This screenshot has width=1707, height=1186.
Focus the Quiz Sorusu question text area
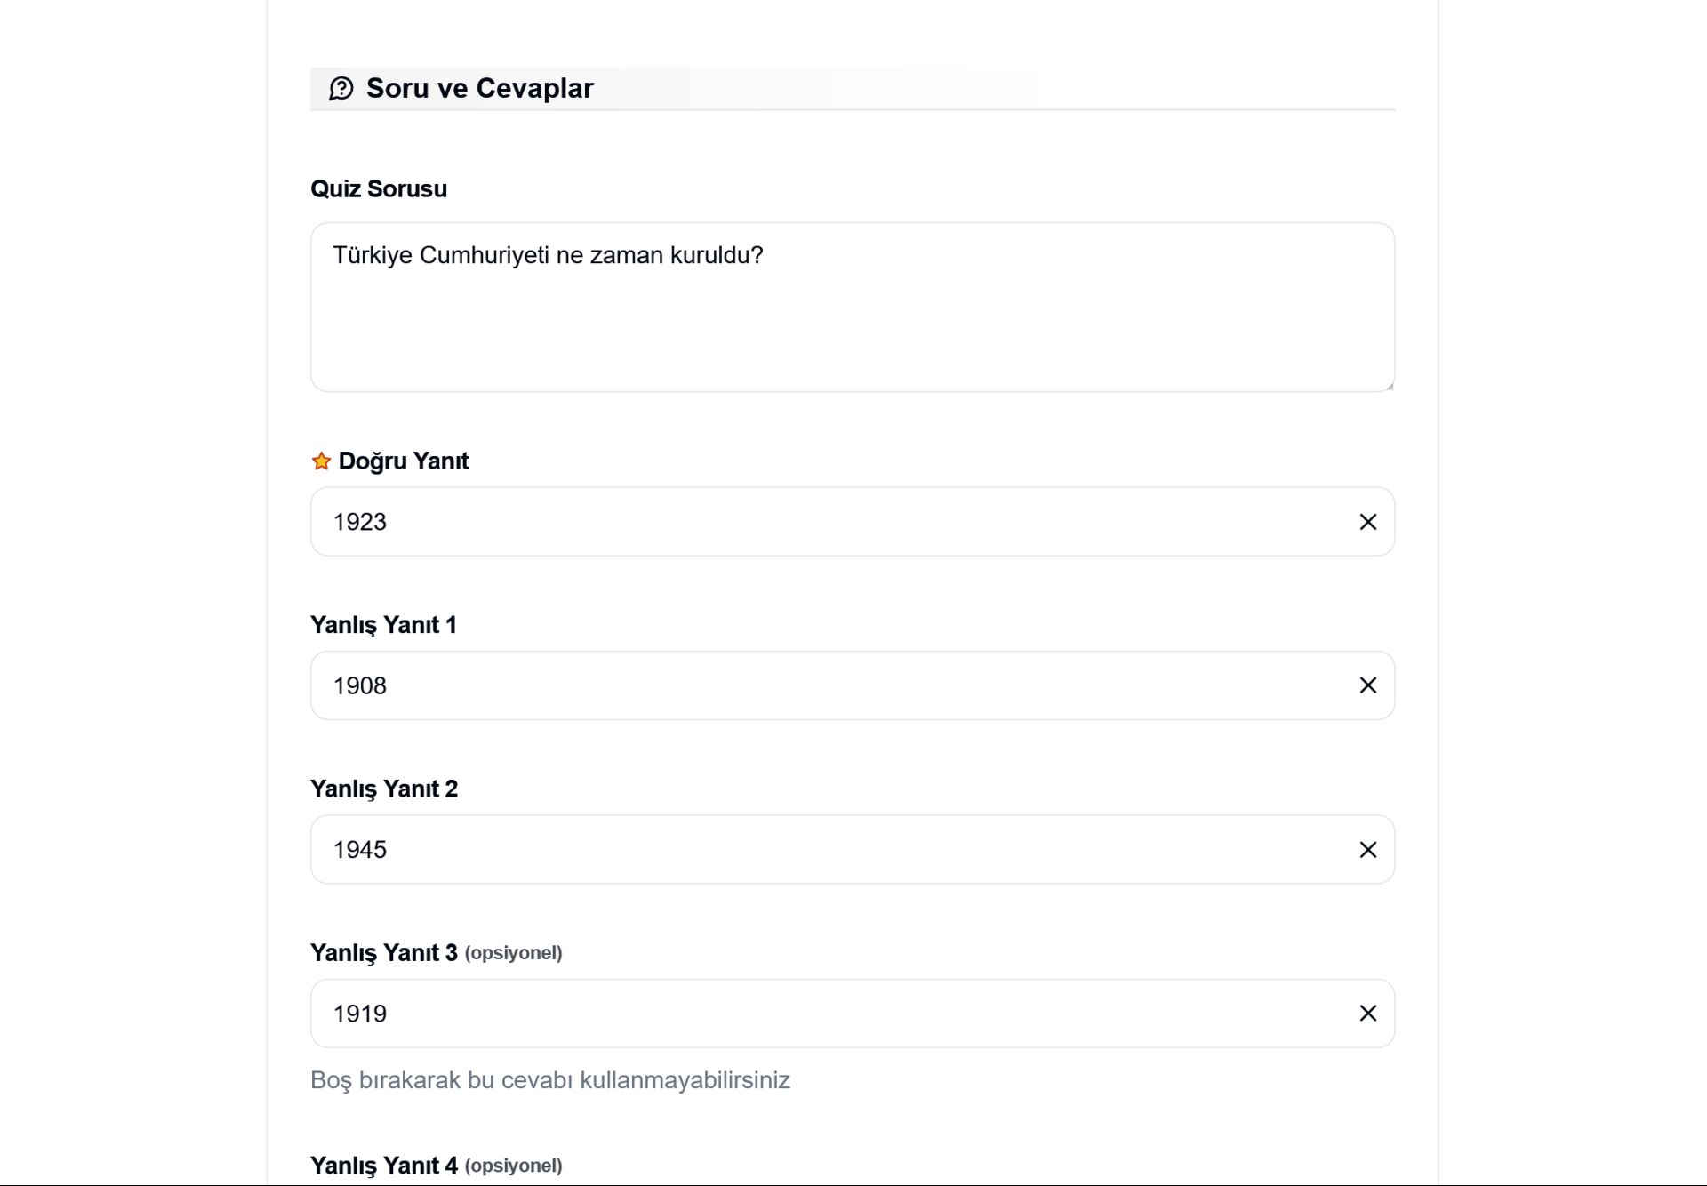click(852, 307)
